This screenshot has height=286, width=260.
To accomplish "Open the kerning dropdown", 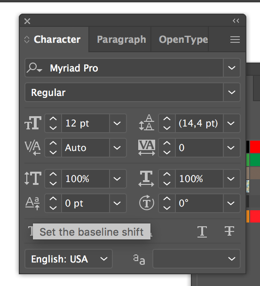I will coord(117,148).
